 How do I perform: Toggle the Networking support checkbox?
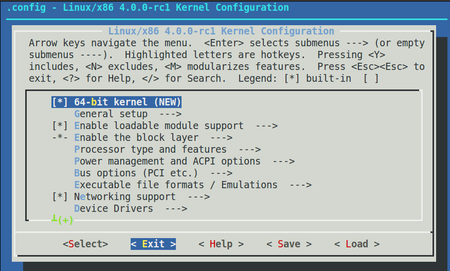coord(60,196)
